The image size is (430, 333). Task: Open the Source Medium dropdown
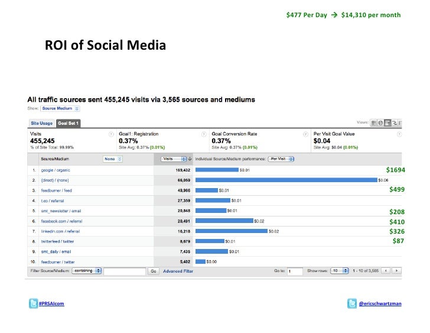pyautogui.click(x=60, y=109)
